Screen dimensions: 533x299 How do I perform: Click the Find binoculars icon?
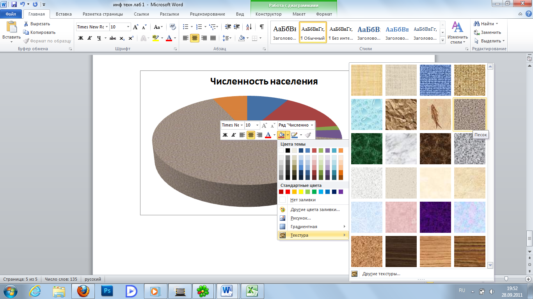click(x=477, y=24)
